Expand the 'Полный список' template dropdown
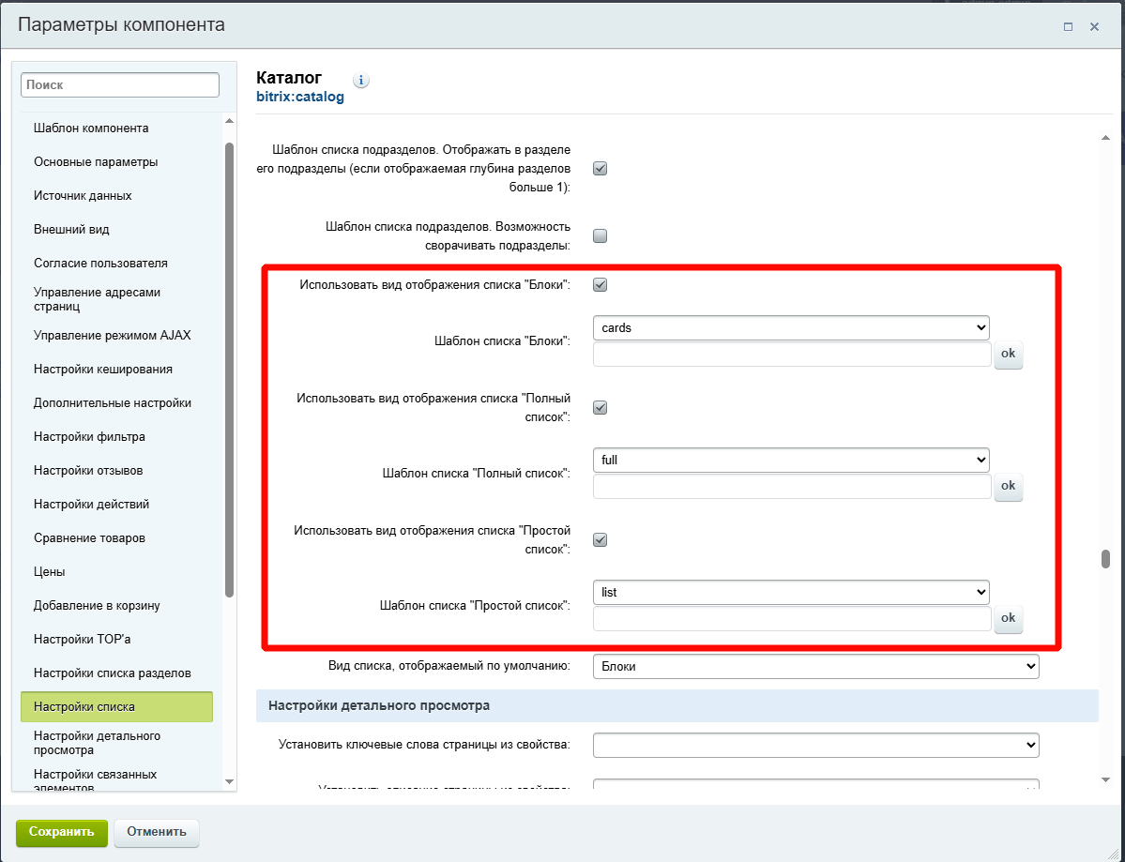Image resolution: width=1125 pixels, height=862 pixels. (x=791, y=461)
